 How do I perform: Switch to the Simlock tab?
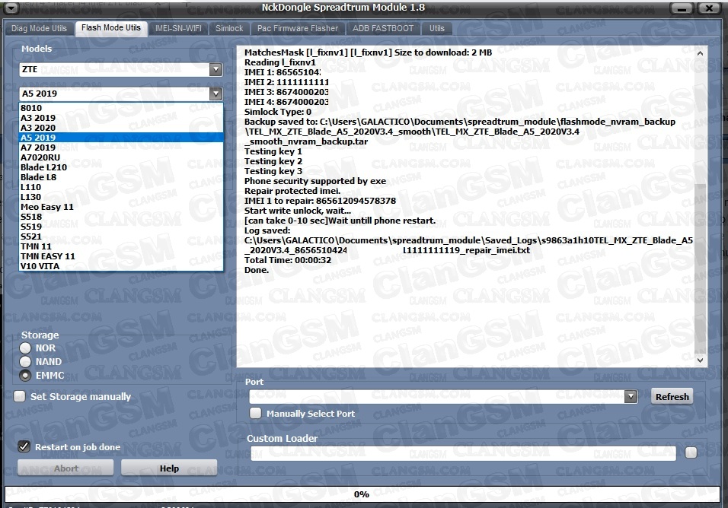click(229, 28)
